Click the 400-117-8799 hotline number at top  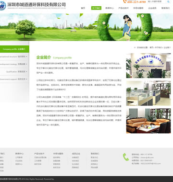[x=136, y=2]
